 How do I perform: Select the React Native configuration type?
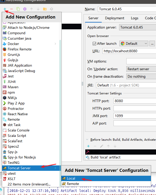click(x=31, y=114)
